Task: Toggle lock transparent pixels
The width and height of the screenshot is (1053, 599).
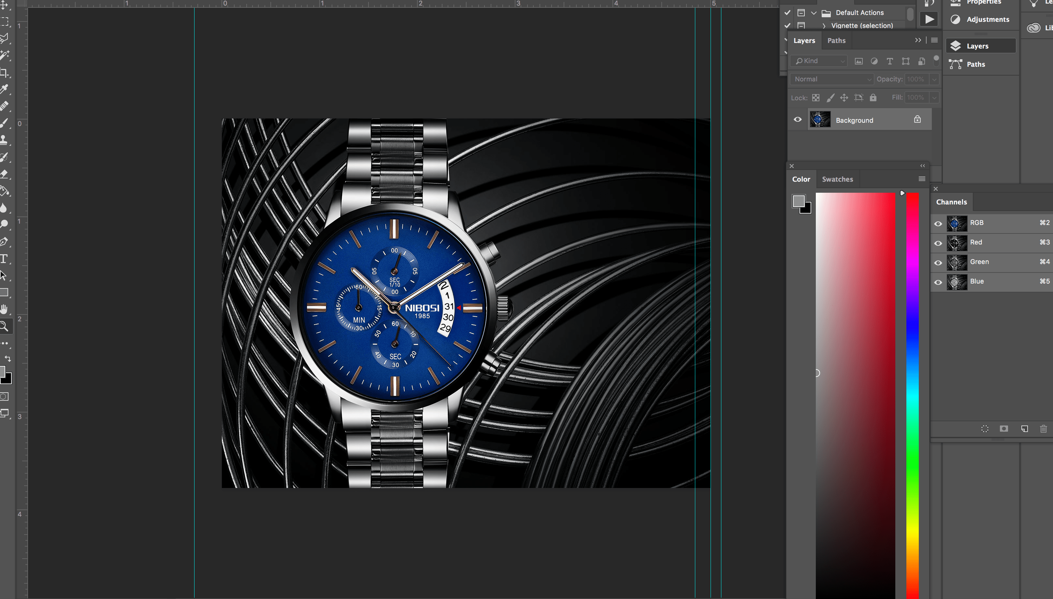Action: (x=815, y=98)
